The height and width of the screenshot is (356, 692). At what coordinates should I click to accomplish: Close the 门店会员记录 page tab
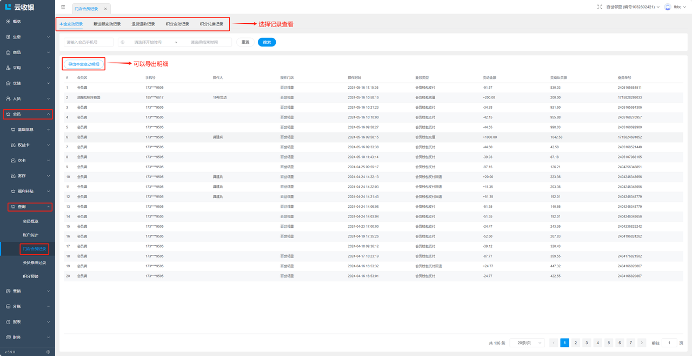(105, 9)
